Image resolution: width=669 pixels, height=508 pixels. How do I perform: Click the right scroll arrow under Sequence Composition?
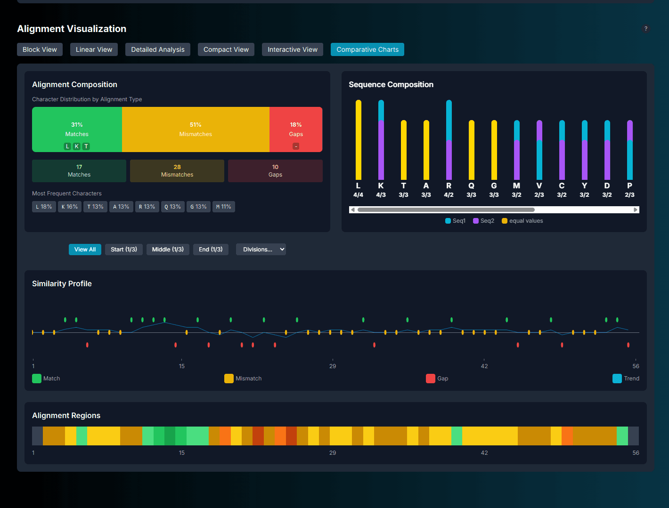pos(635,210)
